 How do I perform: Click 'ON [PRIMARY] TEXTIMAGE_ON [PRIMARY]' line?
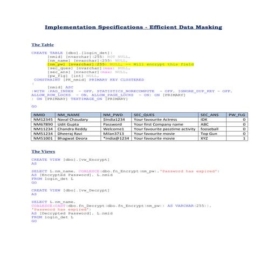coord(80,99)
